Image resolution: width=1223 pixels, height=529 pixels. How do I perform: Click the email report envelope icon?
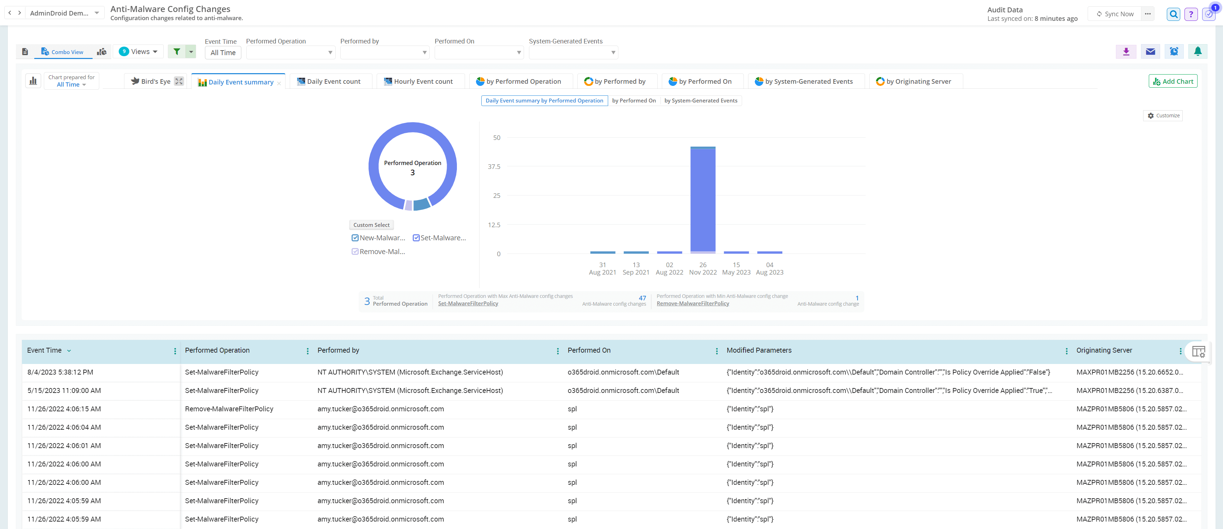(x=1150, y=52)
